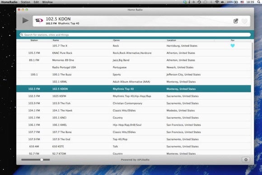Click the station search field
Image resolution: width=262 pixels, height=175 pixels.
tap(135, 35)
